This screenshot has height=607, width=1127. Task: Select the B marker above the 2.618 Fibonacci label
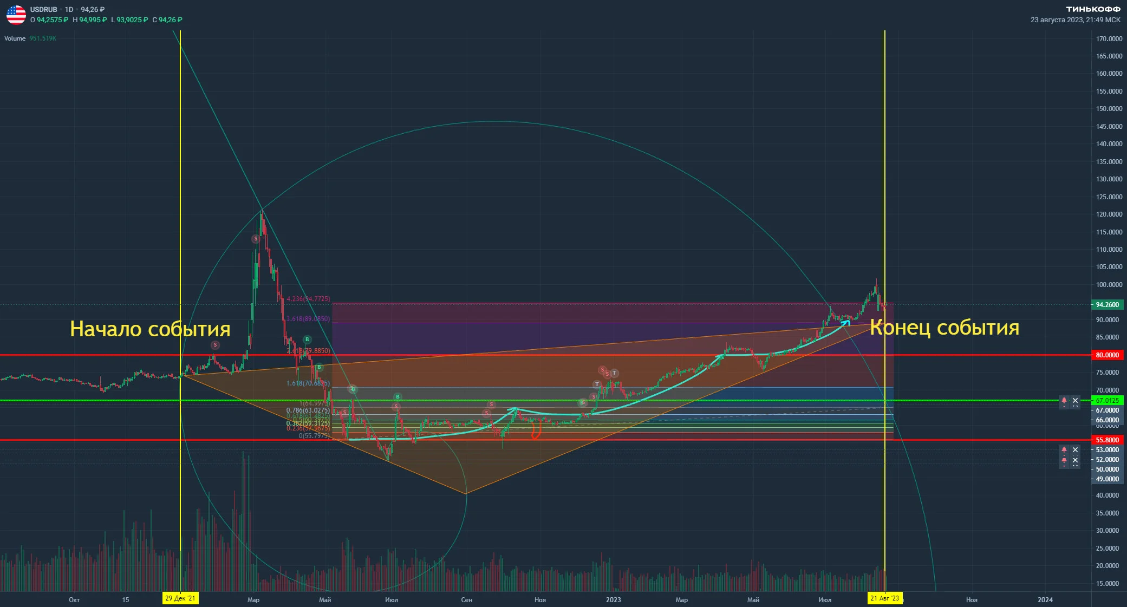coord(307,340)
